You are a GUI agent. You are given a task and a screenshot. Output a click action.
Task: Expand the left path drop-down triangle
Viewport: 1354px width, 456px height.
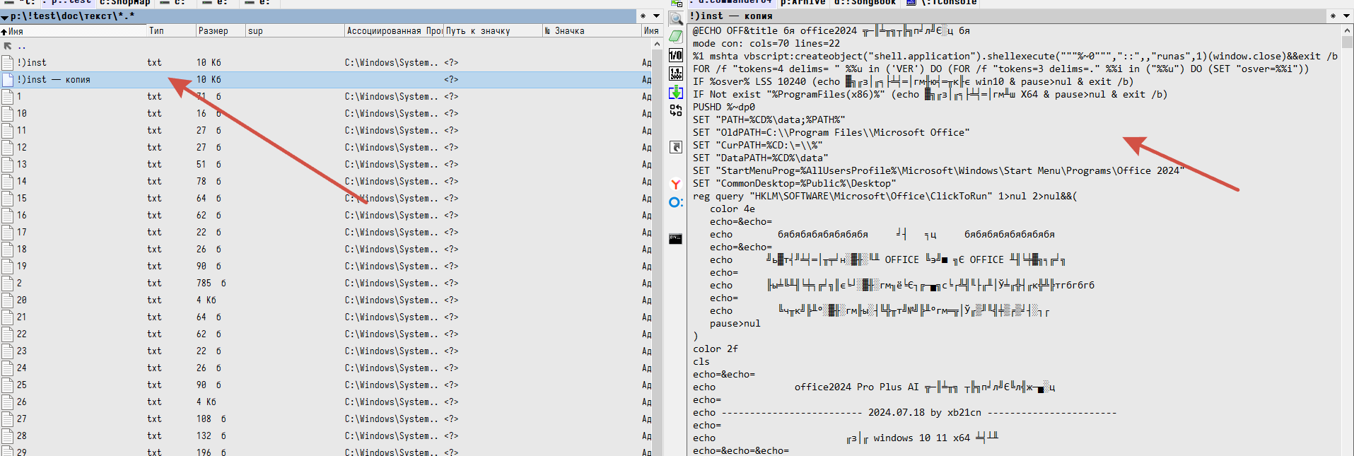pyautogui.click(x=5, y=16)
